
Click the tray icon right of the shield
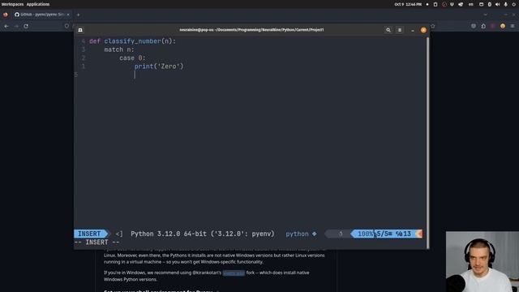click(x=461, y=4)
